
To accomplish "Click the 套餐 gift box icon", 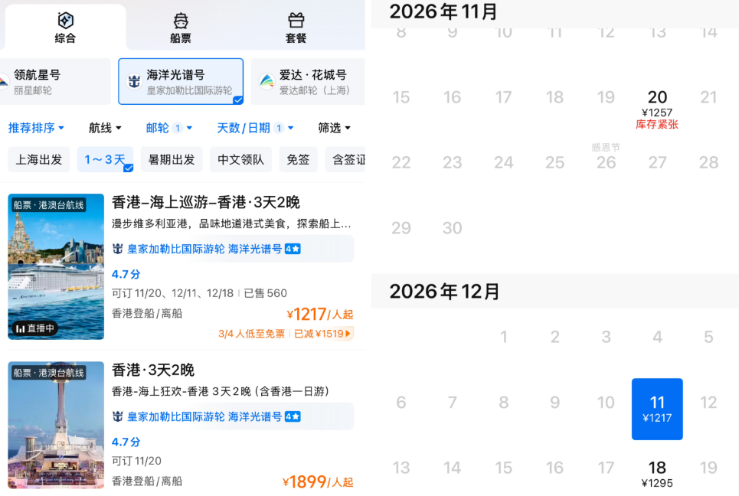I will (x=296, y=21).
